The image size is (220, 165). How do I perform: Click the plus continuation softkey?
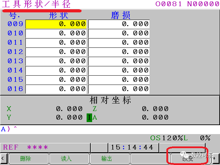pos(215,158)
